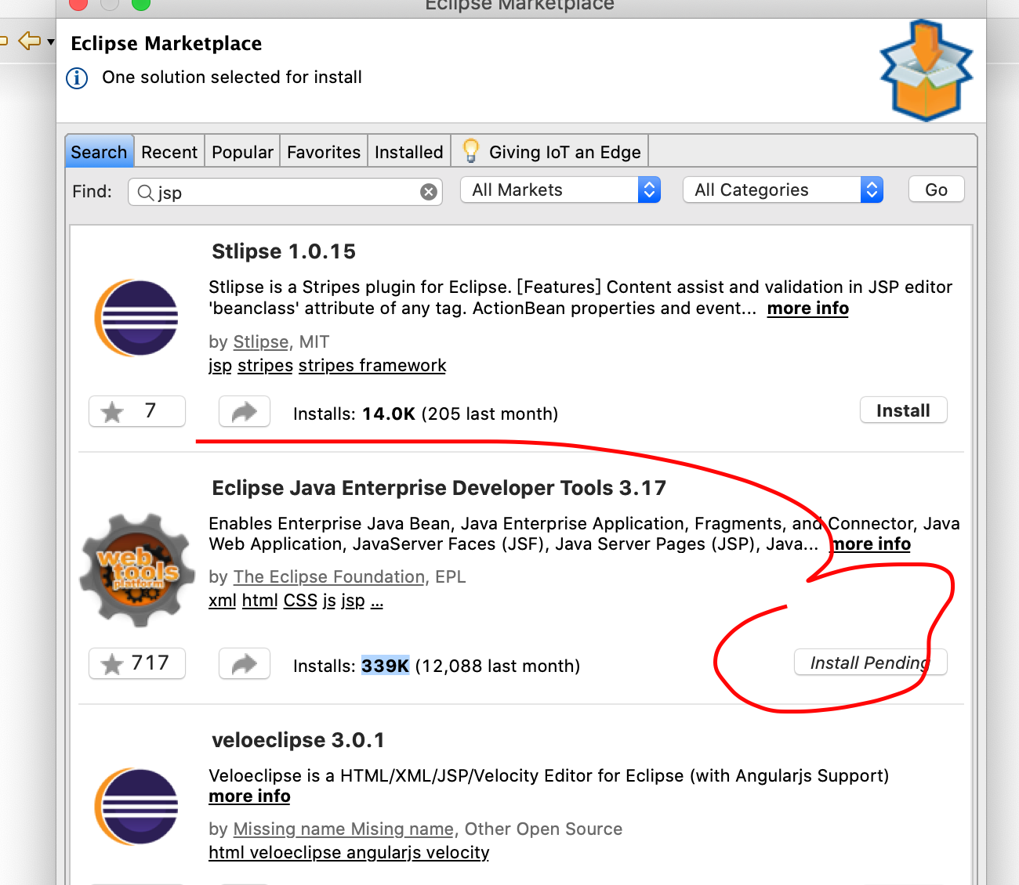Screen dimensions: 1019x885
Task: Share Enterprise Developer Tools via arrow icon
Action: click(x=245, y=663)
